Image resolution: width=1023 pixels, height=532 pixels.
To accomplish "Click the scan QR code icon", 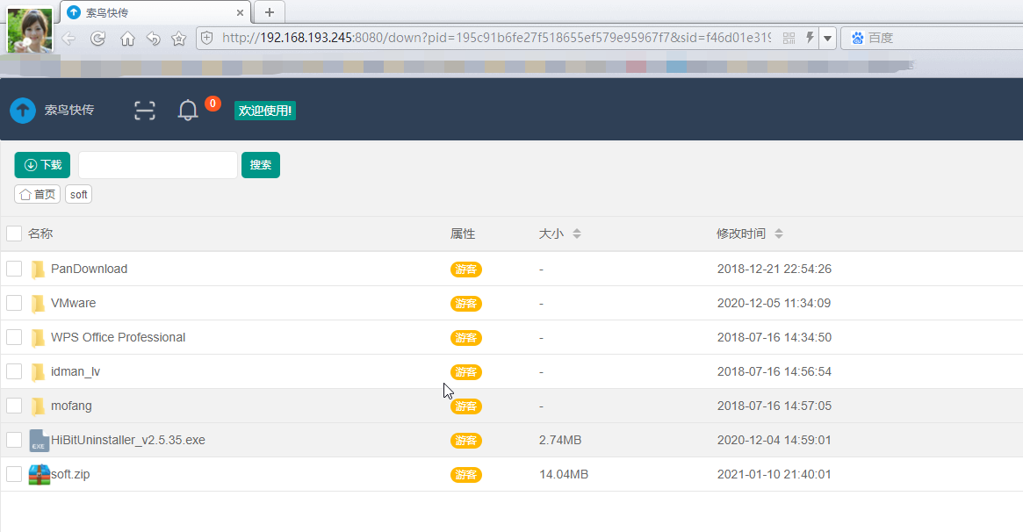I will coord(144,111).
